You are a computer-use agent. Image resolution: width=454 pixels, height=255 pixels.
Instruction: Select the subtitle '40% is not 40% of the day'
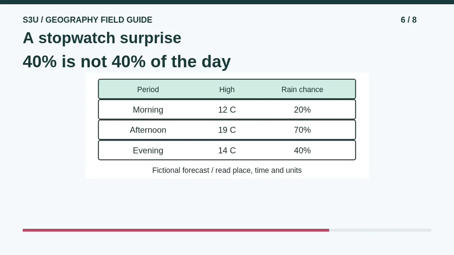pos(127,62)
